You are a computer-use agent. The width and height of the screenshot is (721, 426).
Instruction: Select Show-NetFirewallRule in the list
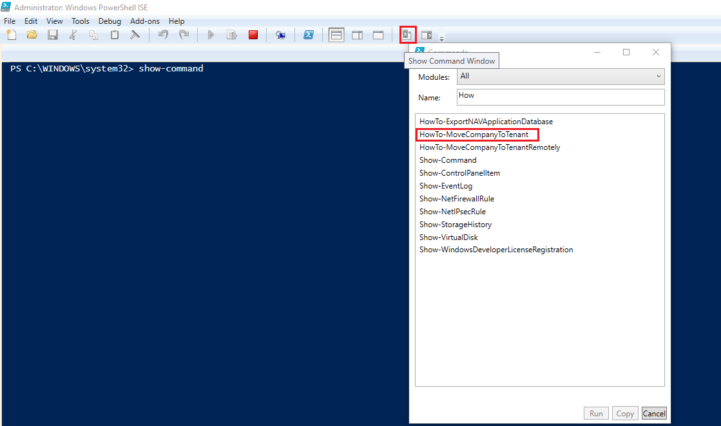tap(457, 199)
